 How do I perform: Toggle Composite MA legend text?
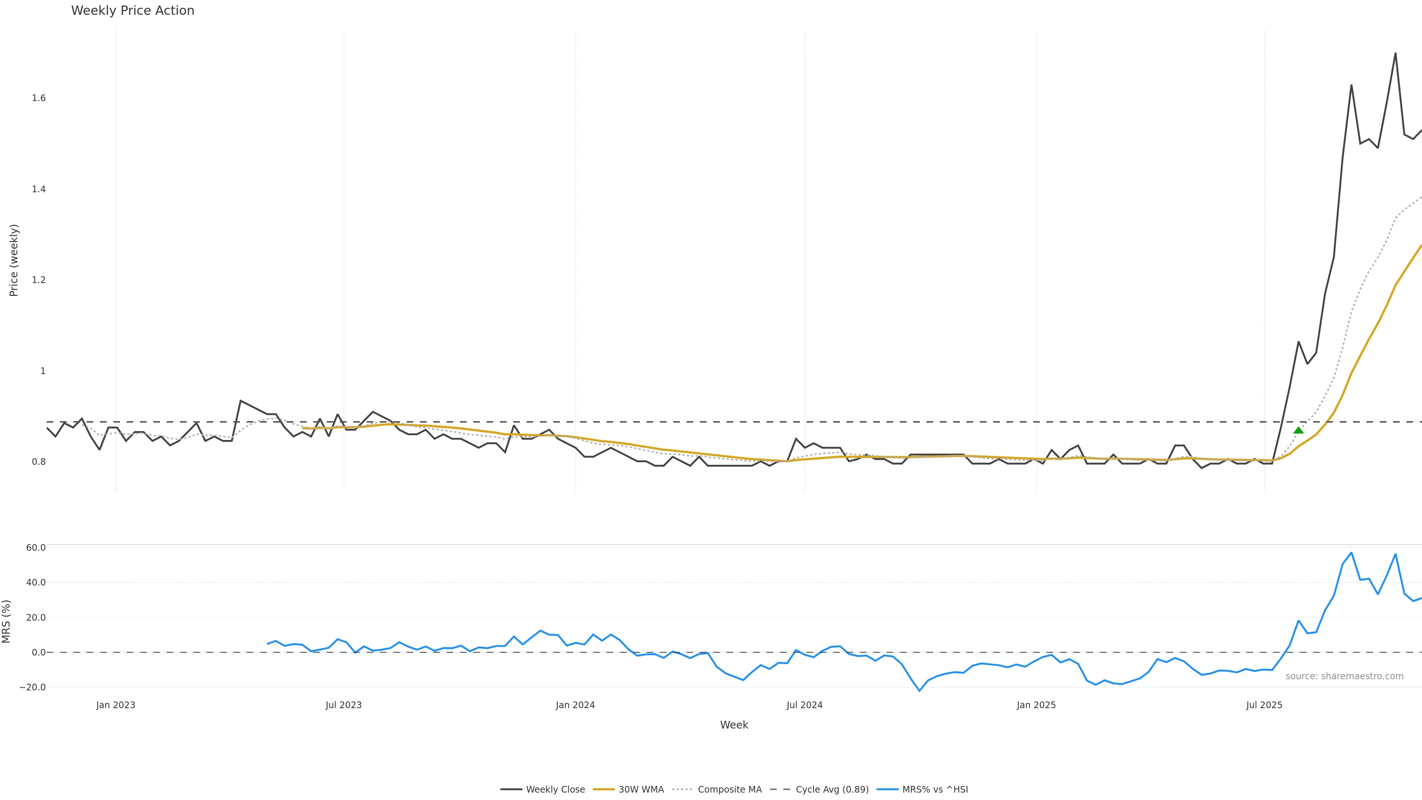(x=729, y=790)
